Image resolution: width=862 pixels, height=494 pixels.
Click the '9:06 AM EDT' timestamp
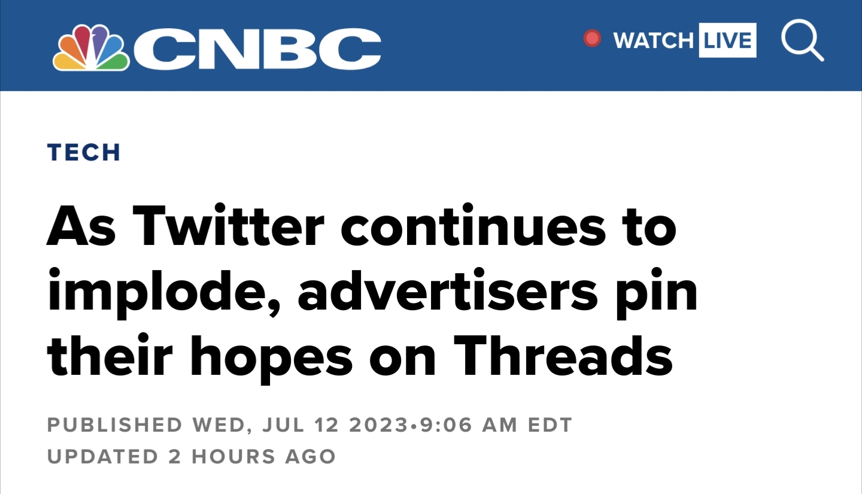[x=494, y=425]
